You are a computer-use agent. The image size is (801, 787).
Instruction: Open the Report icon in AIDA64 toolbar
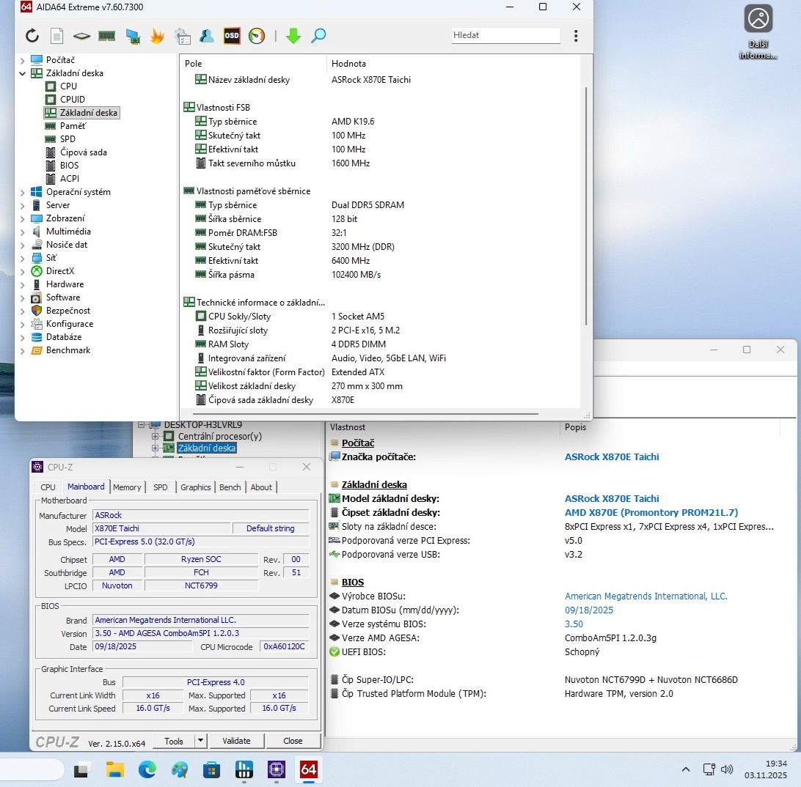click(56, 36)
